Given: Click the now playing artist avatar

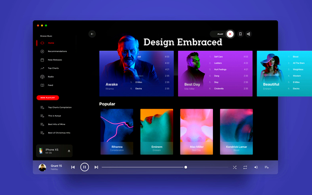Looking at the screenshot, I should pos(42,167).
